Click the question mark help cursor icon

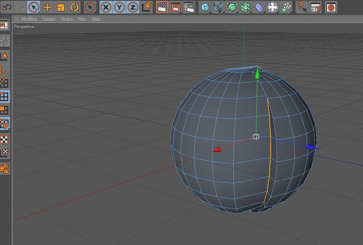pyautogui.click(x=302, y=7)
